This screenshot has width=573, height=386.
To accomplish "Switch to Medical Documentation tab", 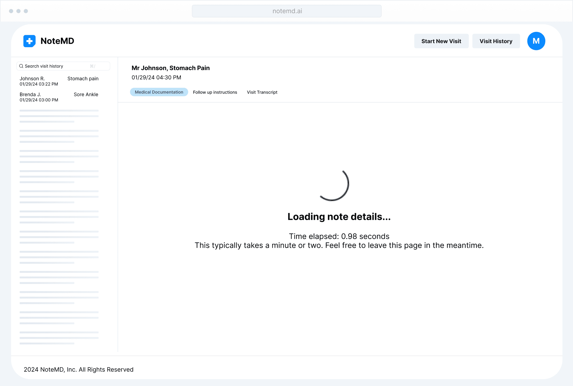I will pyautogui.click(x=159, y=92).
